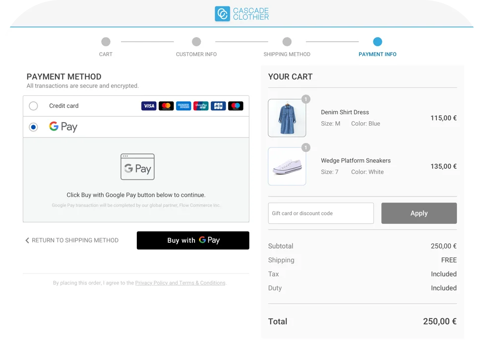Click the UnionPay card icon
The image size is (483, 362).
point(201,106)
